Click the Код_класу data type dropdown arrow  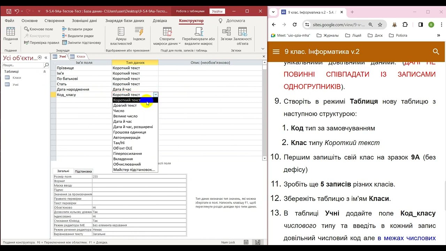pos(155,94)
